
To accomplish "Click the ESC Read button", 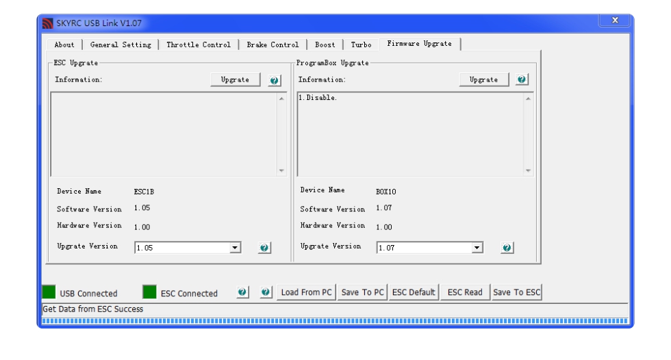I will [x=465, y=292].
